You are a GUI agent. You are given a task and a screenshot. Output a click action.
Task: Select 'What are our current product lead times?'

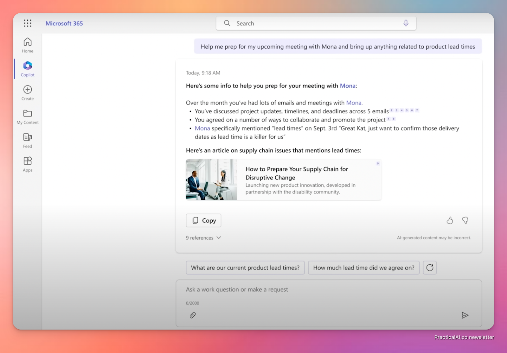(x=245, y=268)
